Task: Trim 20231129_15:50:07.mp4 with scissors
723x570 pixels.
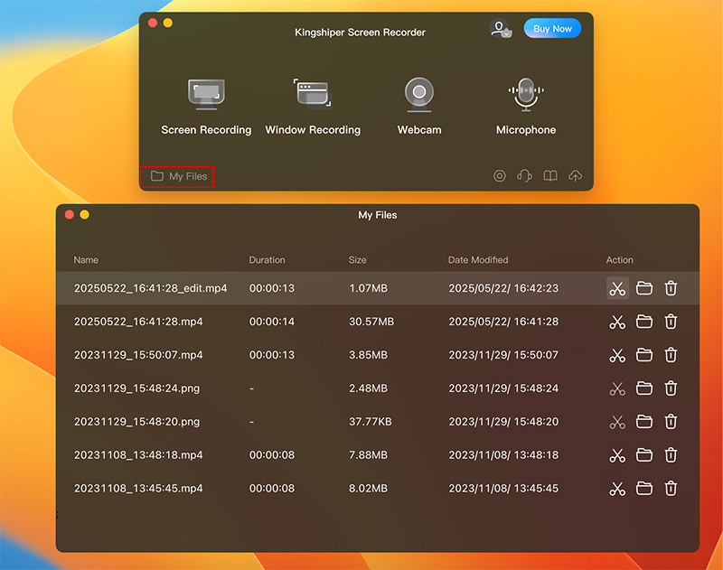Action: pyautogui.click(x=617, y=355)
